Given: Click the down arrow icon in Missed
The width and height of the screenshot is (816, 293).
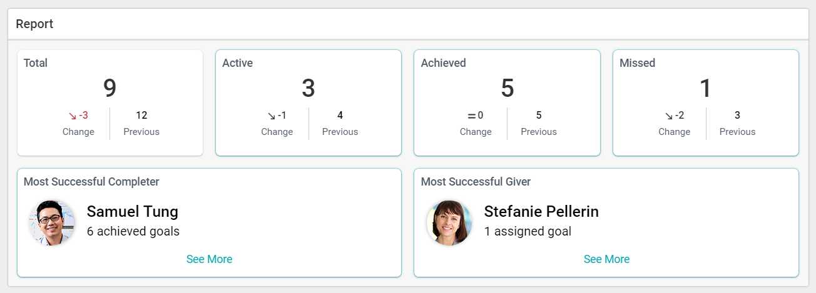Looking at the screenshot, I should (x=669, y=116).
